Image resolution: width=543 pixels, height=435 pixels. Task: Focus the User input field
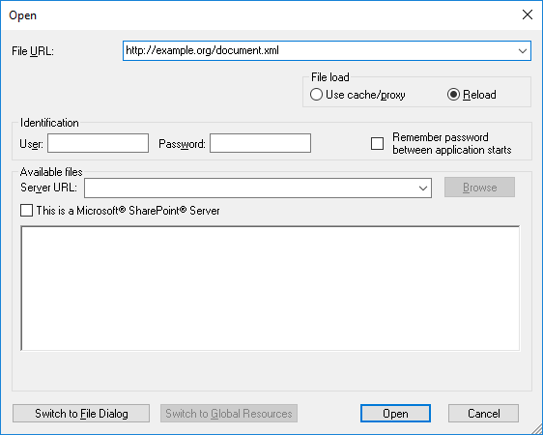(98, 143)
